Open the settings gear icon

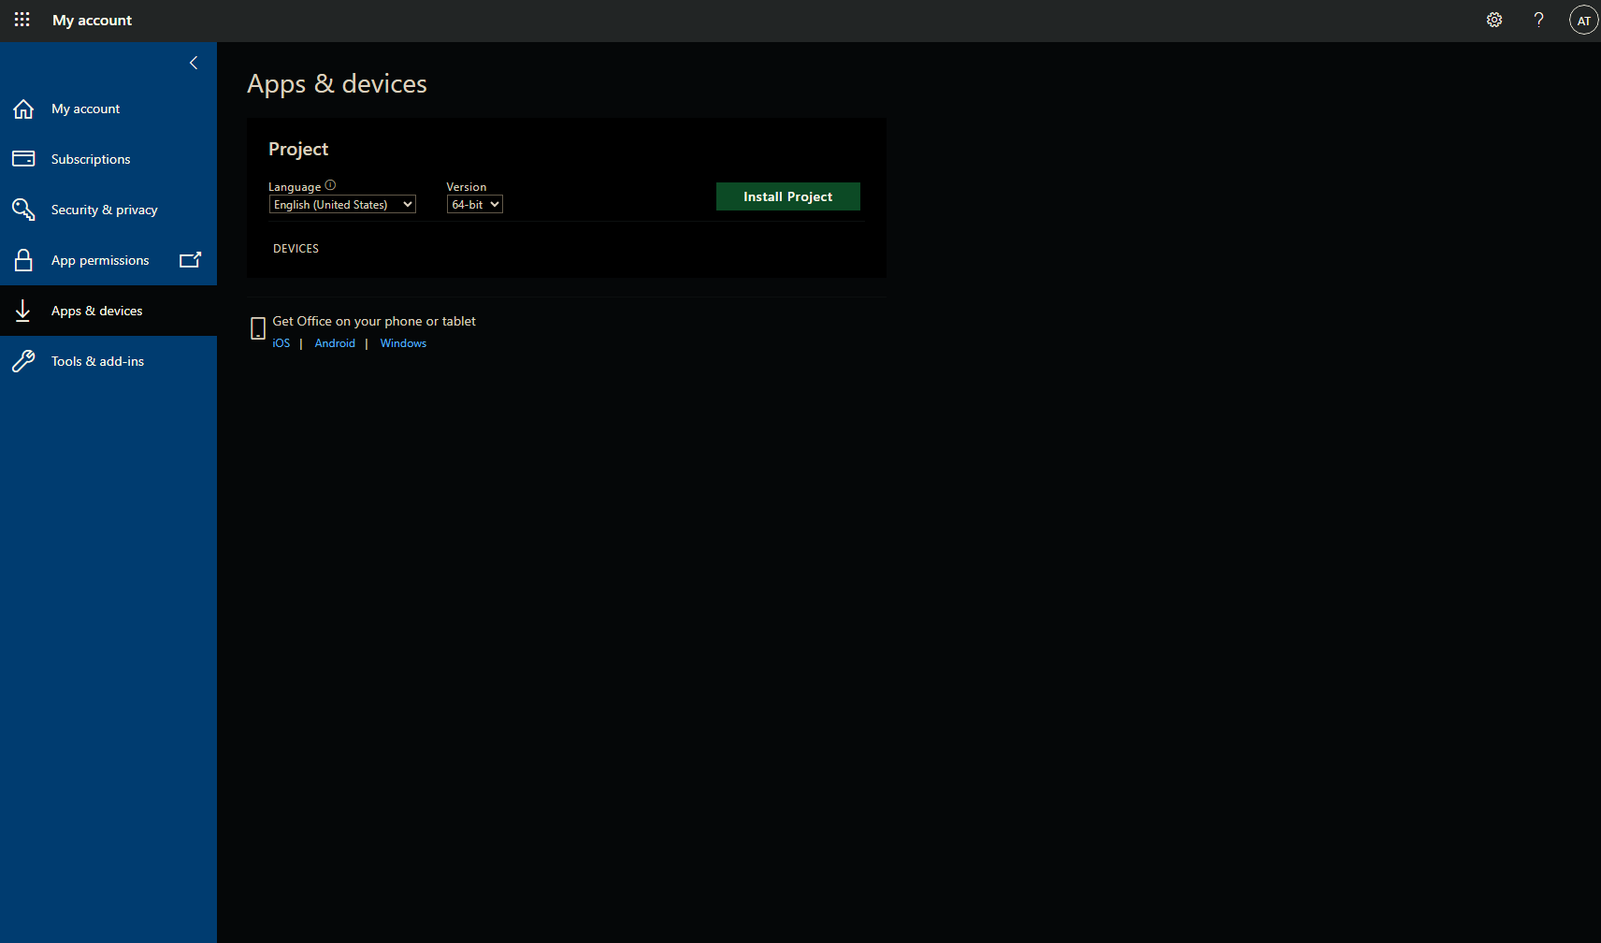1494,20
